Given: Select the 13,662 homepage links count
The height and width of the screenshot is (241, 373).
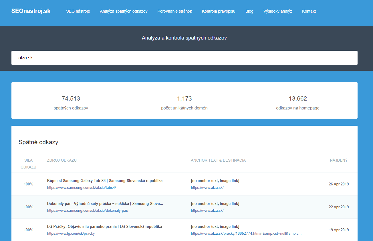Looking at the screenshot, I should point(298,99).
